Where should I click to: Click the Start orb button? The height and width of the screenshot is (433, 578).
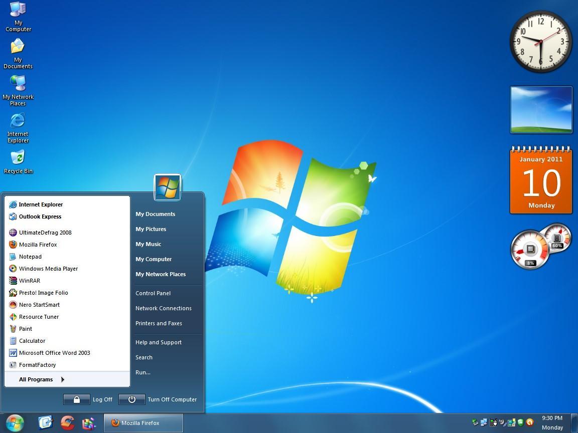pos(15,422)
